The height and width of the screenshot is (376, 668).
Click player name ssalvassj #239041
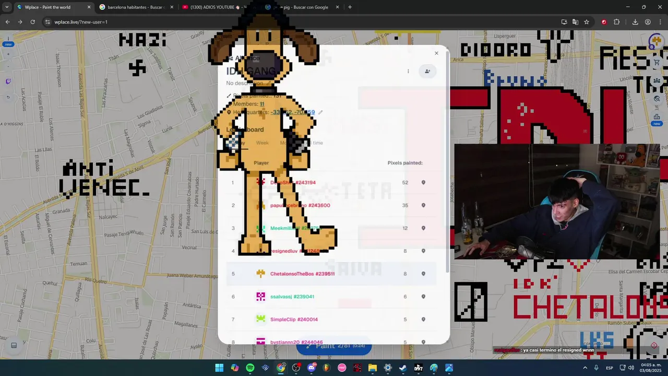(x=292, y=297)
